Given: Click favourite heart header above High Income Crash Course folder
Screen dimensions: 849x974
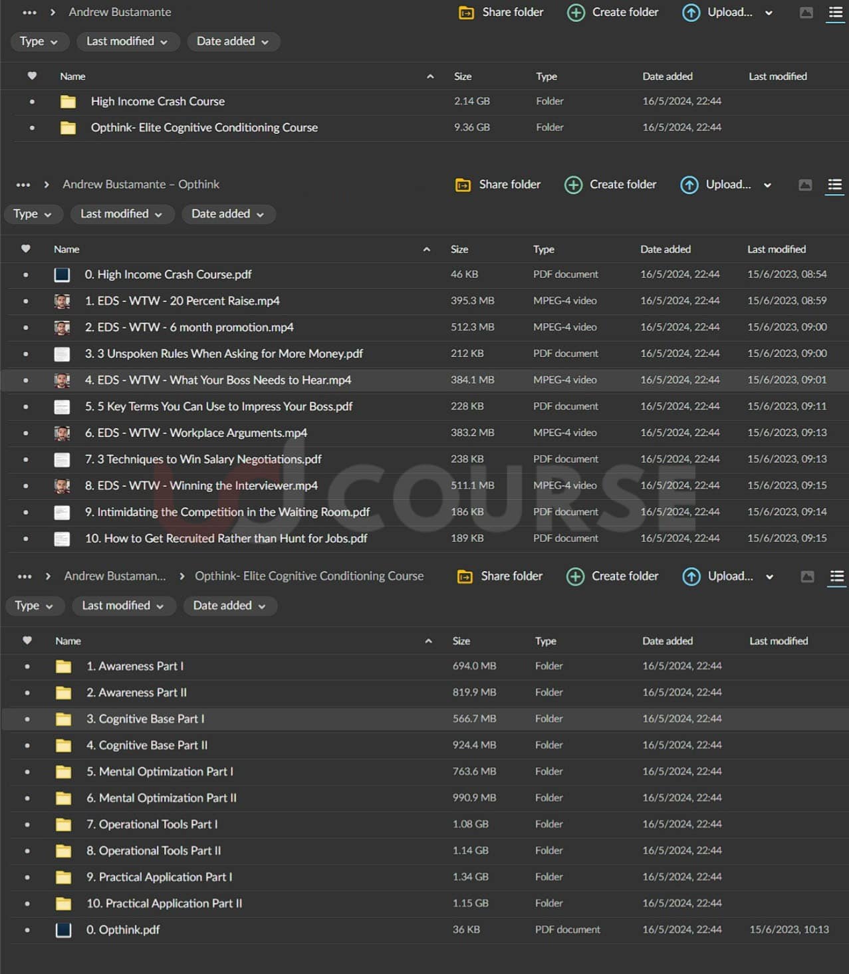Looking at the screenshot, I should pyautogui.click(x=32, y=76).
